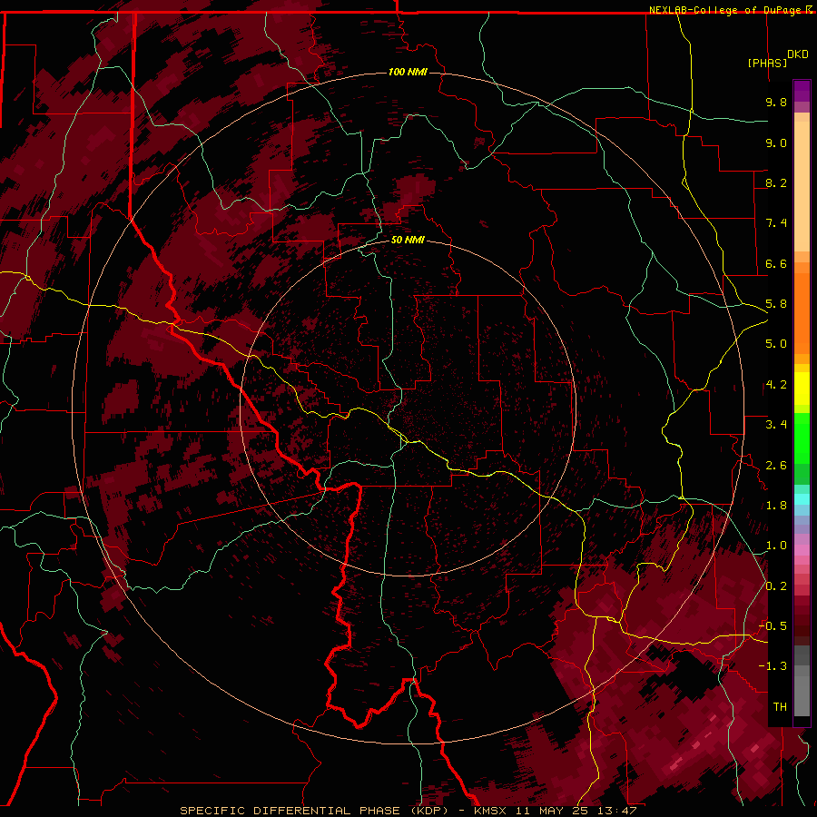Pick the gray bottom segment of color bar
This screenshot has height=817, width=817.
[802, 691]
